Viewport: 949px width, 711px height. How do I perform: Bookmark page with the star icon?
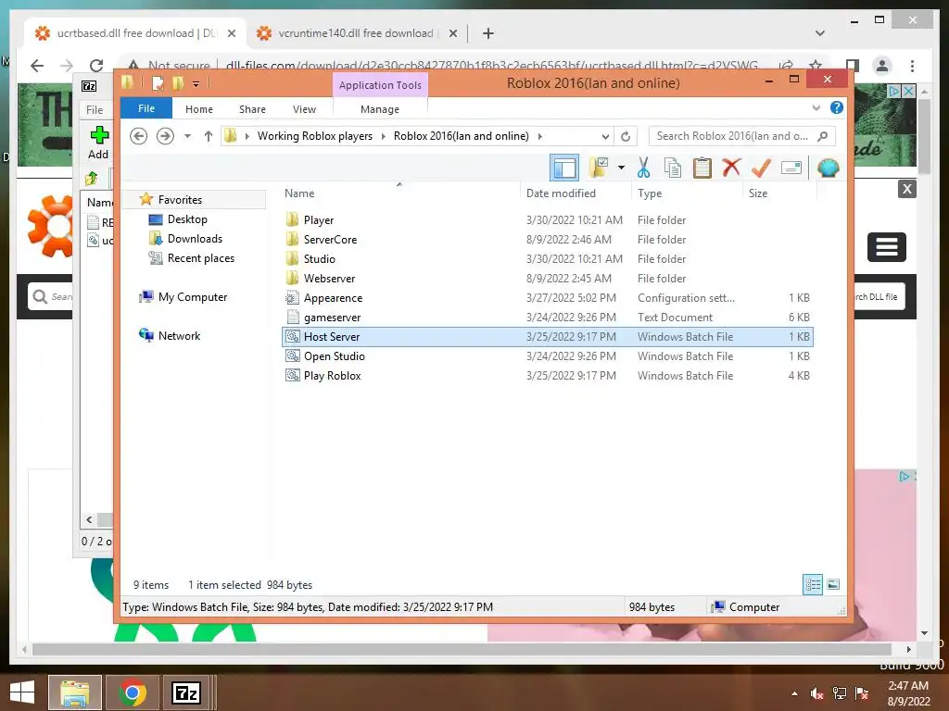coord(816,66)
